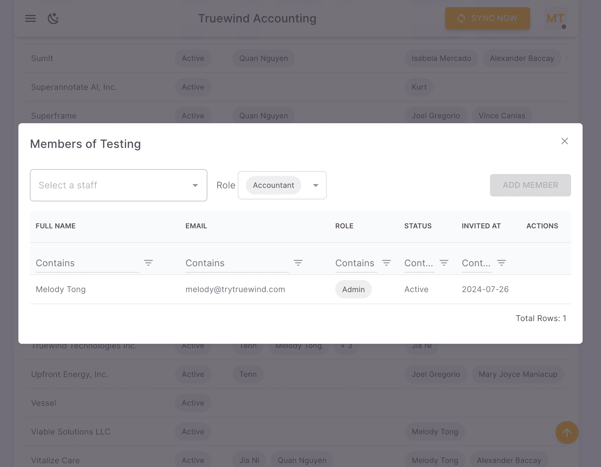Screen dimensions: 601x467
Task: Open the Email column filter icon
Action: point(298,263)
